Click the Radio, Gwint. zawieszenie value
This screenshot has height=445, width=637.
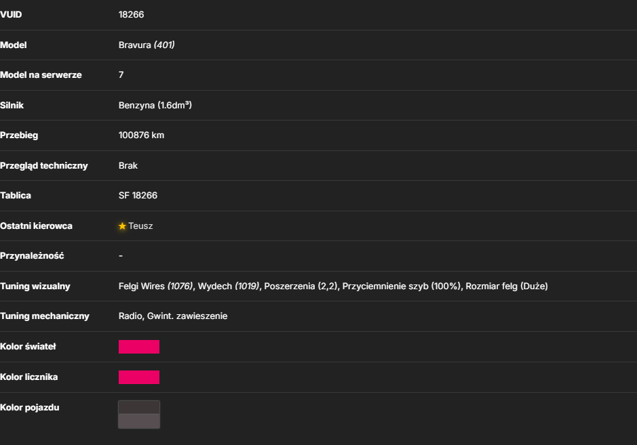(x=173, y=316)
